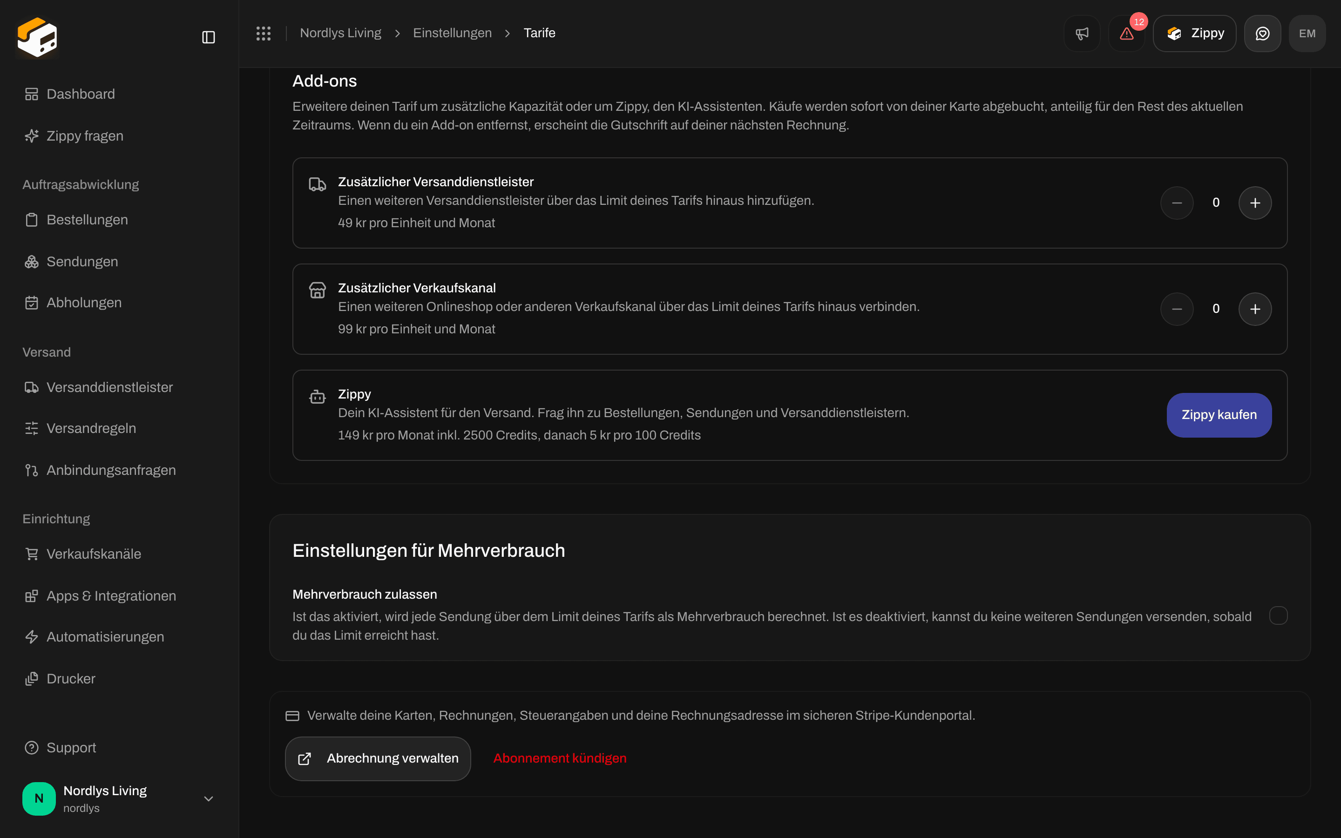The width and height of the screenshot is (1341, 838).
Task: Click the robot icon of Zippy add-on
Action: [318, 396]
